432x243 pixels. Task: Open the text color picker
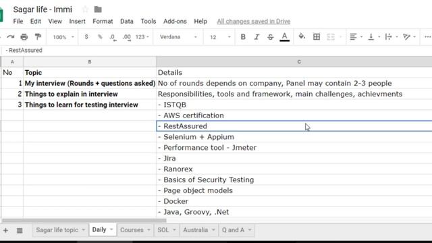pos(285,36)
